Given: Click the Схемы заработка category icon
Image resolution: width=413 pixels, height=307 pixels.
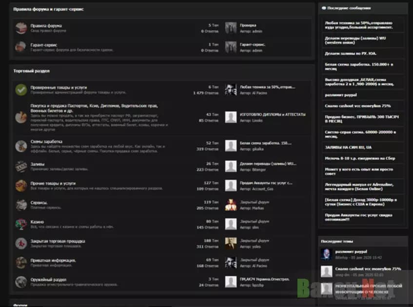Looking at the screenshot, I should click(20, 146).
